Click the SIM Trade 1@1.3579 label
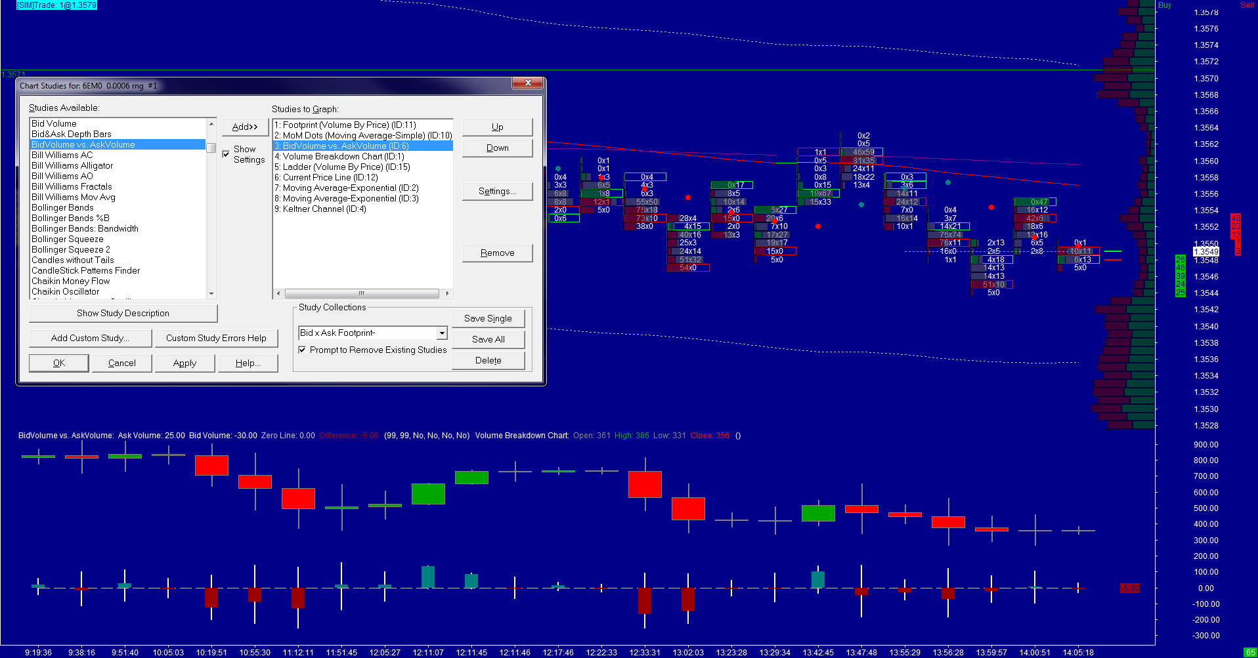Viewport: 1258px width, 658px height. (x=56, y=5)
